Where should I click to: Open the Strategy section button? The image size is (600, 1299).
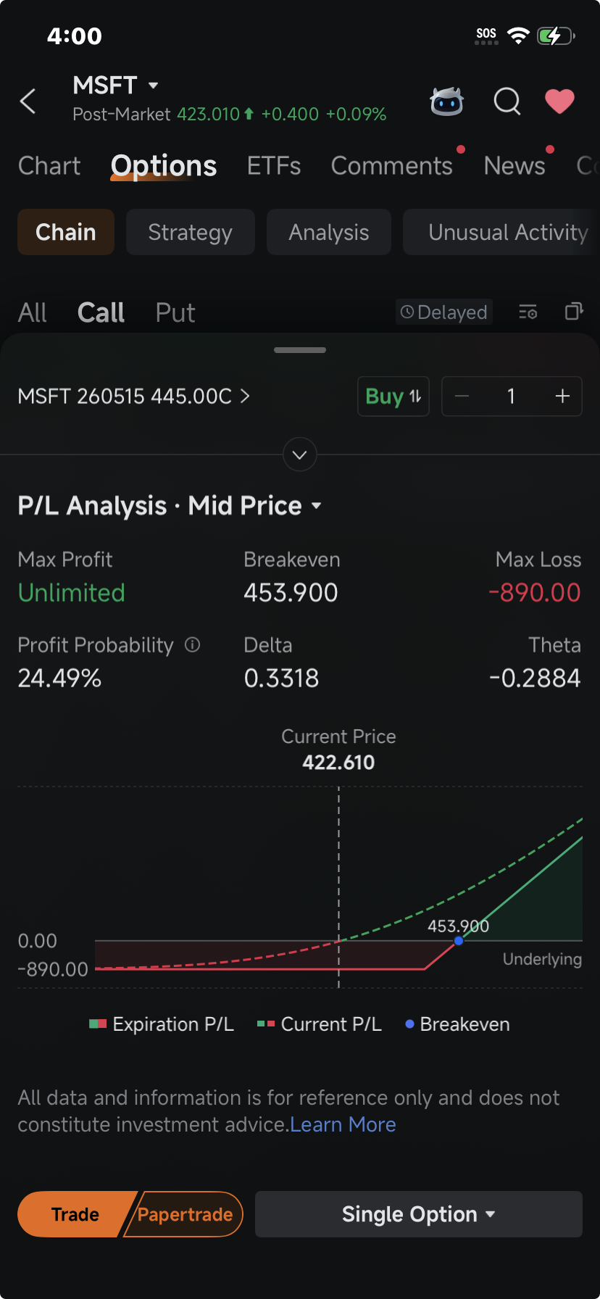click(x=191, y=232)
